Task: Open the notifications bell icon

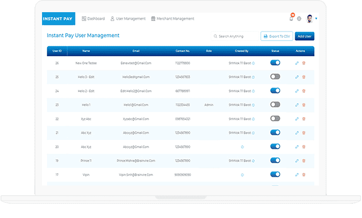Action: pyautogui.click(x=291, y=19)
